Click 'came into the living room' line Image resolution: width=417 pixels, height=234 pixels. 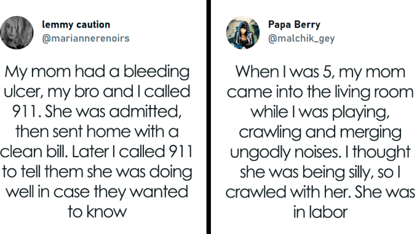(320, 92)
